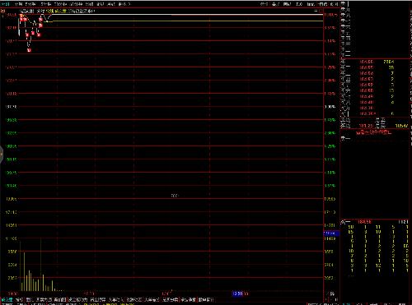Image resolution: width=412 pixels, height=305 pixels.
Task: Click the blue highlighted value on the right volume axis
Action: tap(331, 233)
